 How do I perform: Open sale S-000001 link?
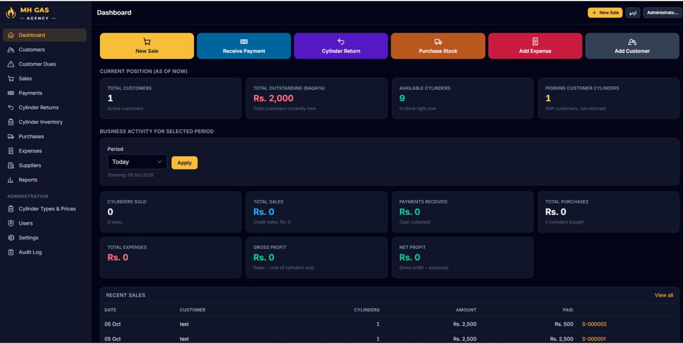tap(594, 339)
